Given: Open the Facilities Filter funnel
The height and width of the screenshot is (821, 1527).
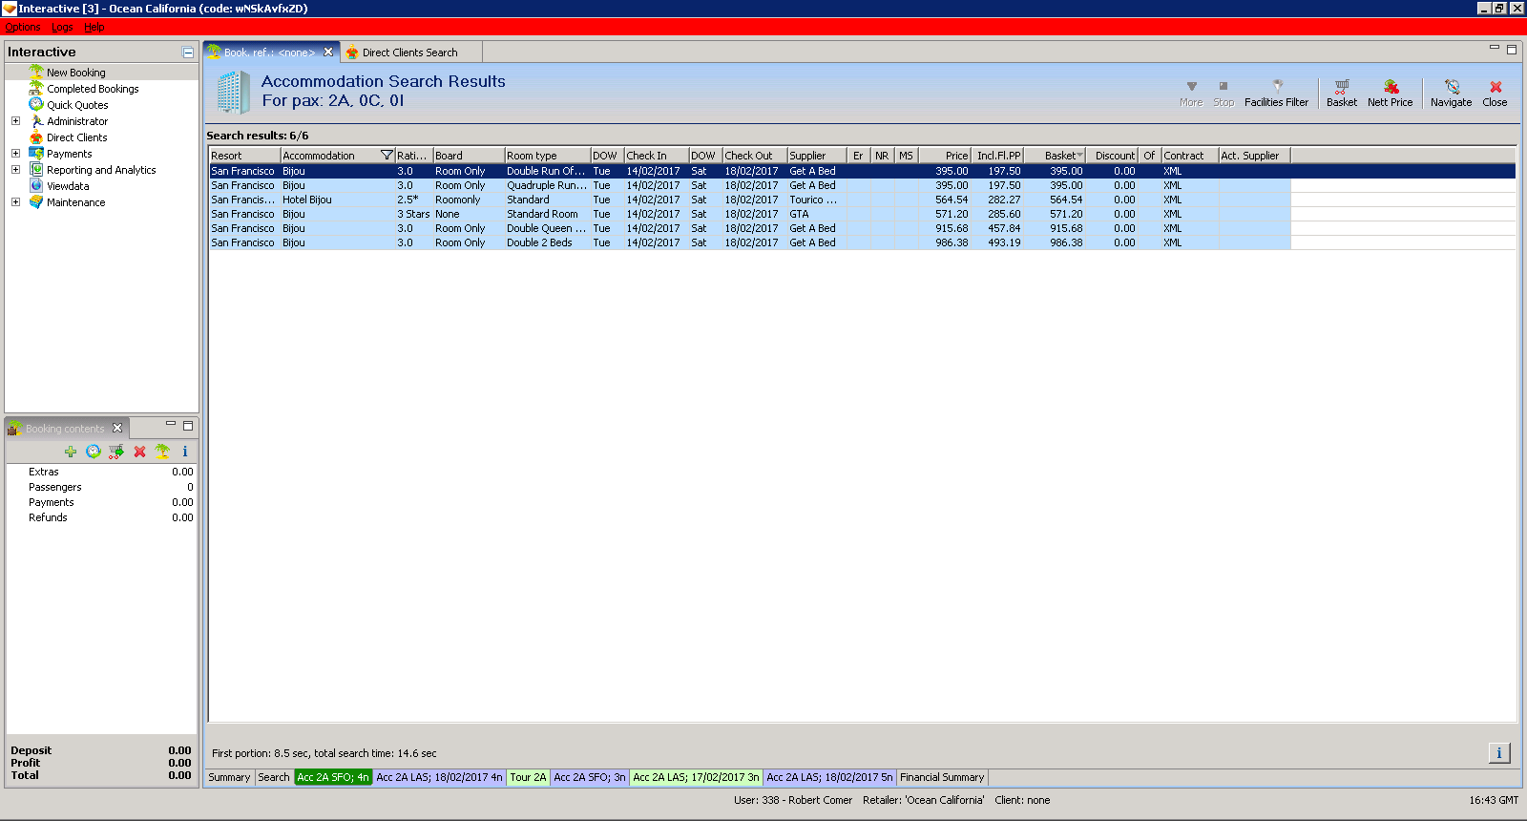Looking at the screenshot, I should coord(1276,93).
